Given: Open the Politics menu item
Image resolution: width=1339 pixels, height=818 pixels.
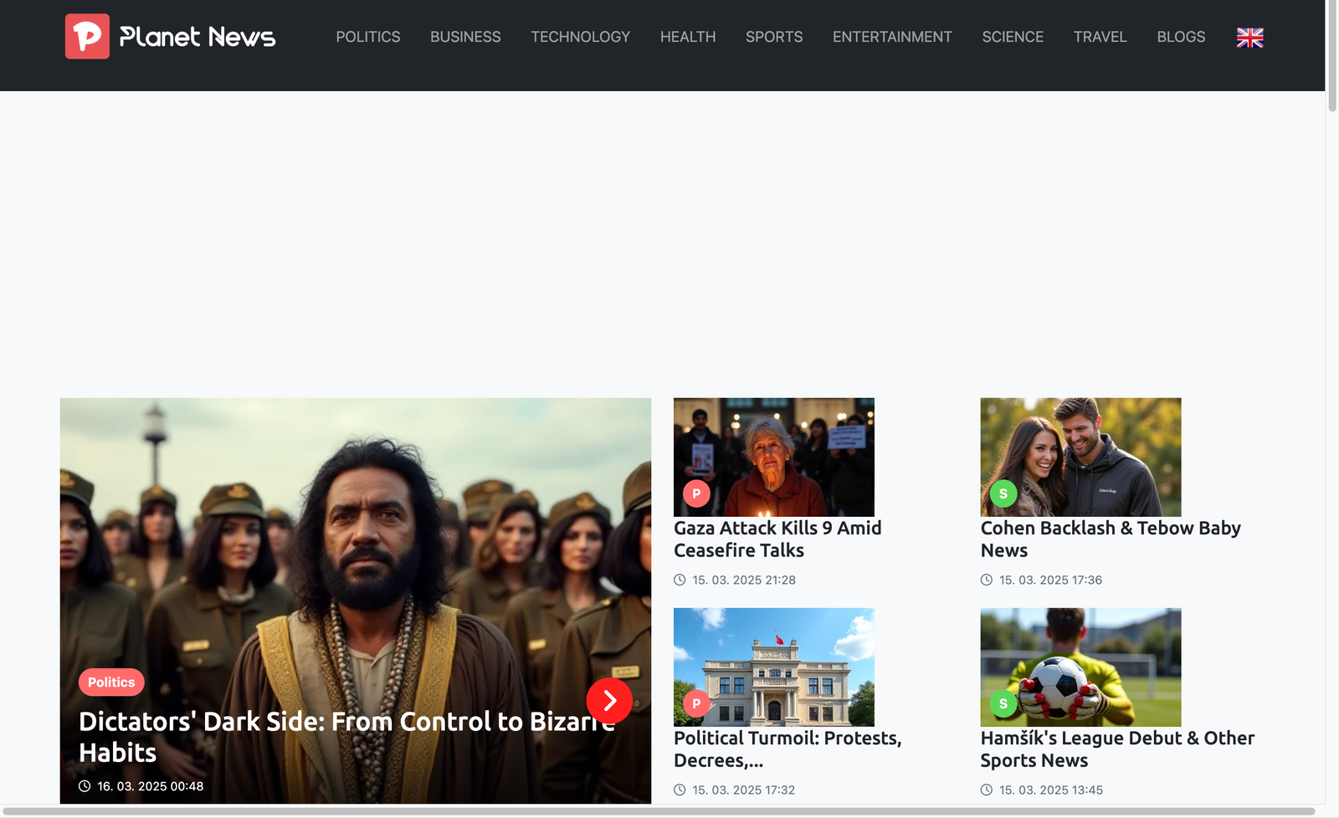Looking at the screenshot, I should pos(368,37).
